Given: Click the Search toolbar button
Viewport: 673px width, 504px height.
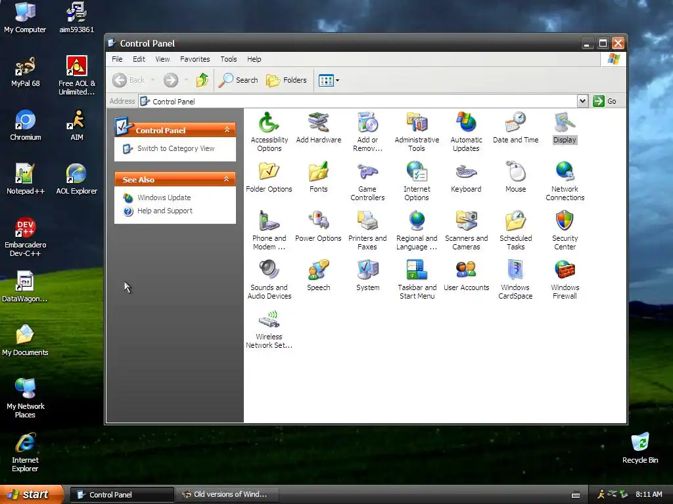Looking at the screenshot, I should (x=238, y=80).
